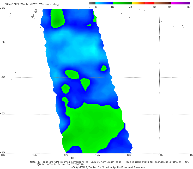
Task: Click the NOAA/NESDIS credit line
Action: pyautogui.click(x=108, y=167)
